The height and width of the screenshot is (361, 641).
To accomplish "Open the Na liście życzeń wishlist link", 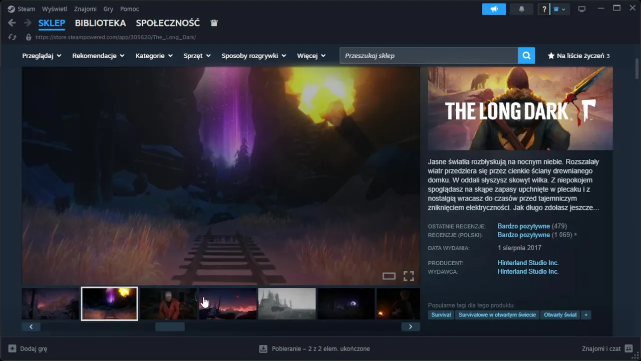I will tap(579, 56).
